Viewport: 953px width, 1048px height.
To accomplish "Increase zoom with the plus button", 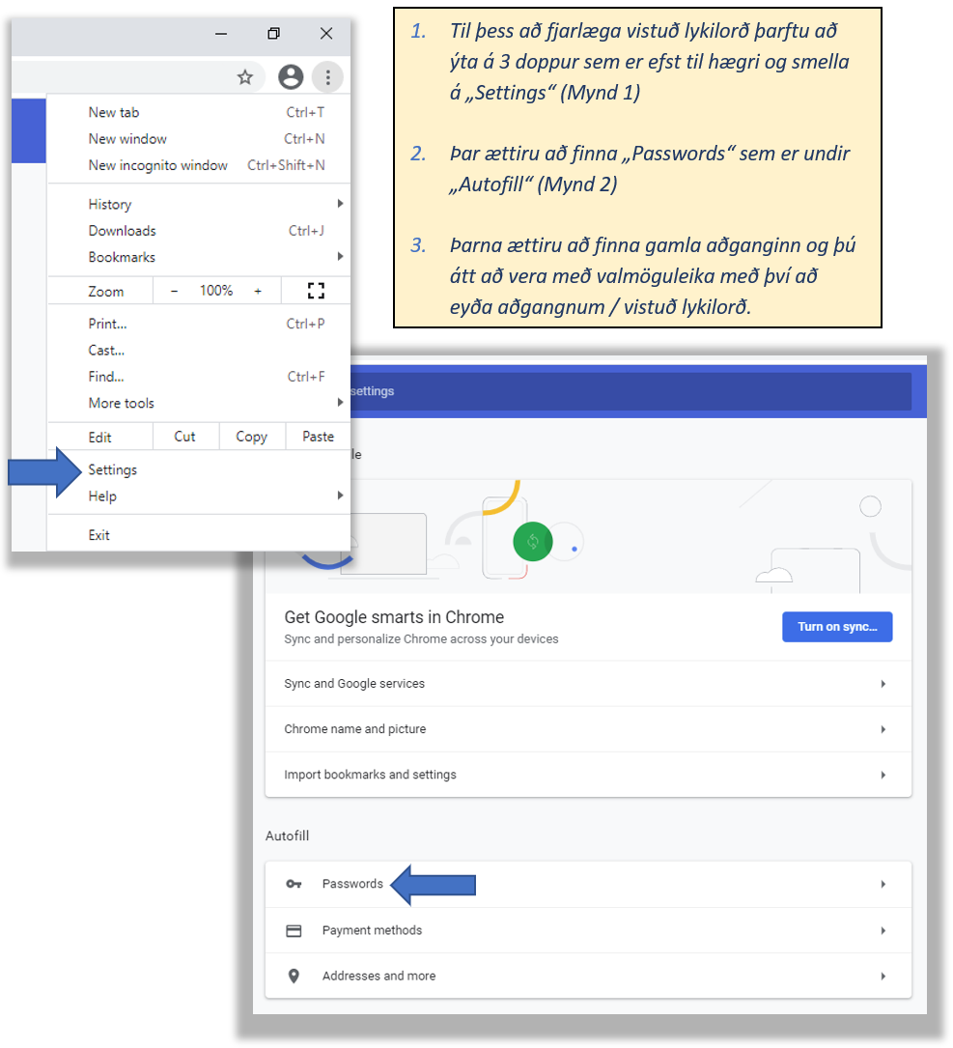I will point(258,291).
